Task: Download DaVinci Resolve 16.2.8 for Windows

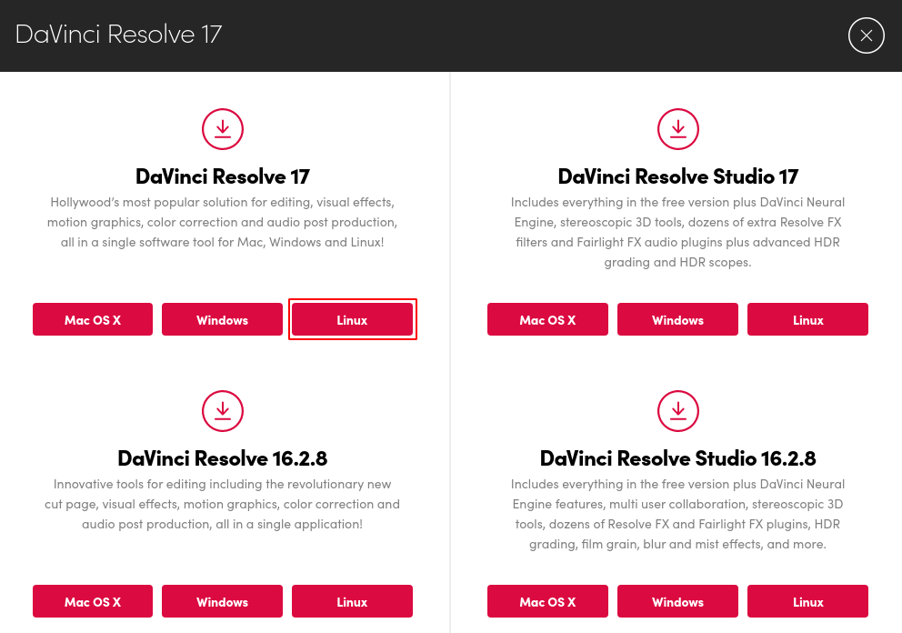Action: click(222, 601)
